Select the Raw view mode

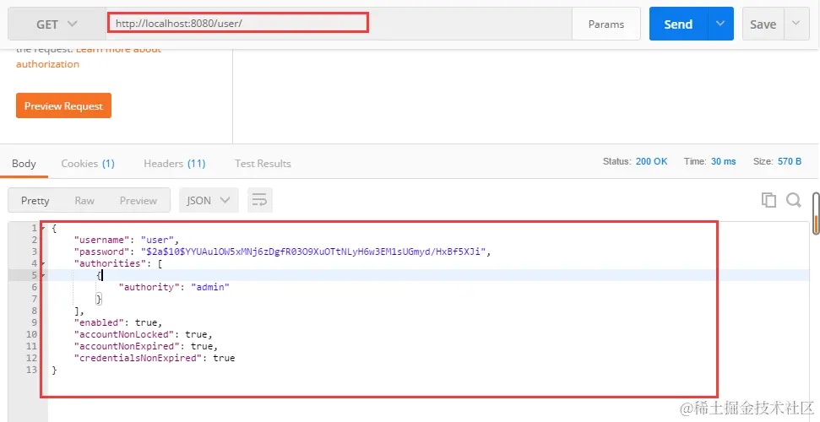click(84, 200)
